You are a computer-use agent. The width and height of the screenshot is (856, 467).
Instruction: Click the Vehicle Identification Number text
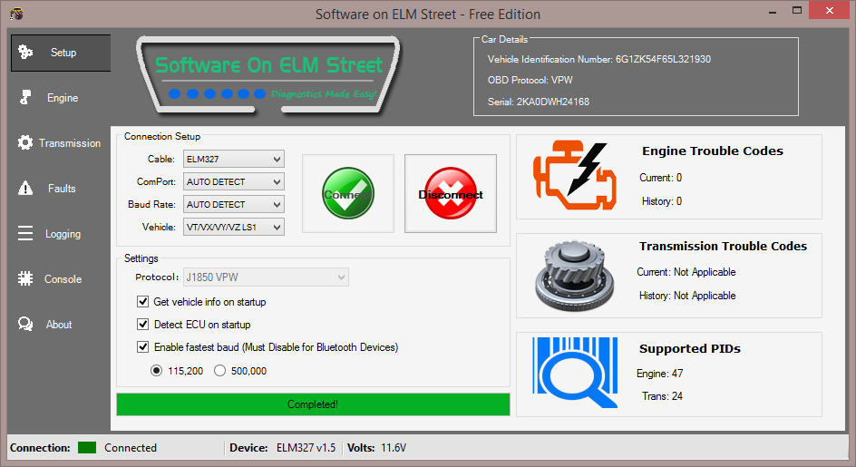[598, 59]
